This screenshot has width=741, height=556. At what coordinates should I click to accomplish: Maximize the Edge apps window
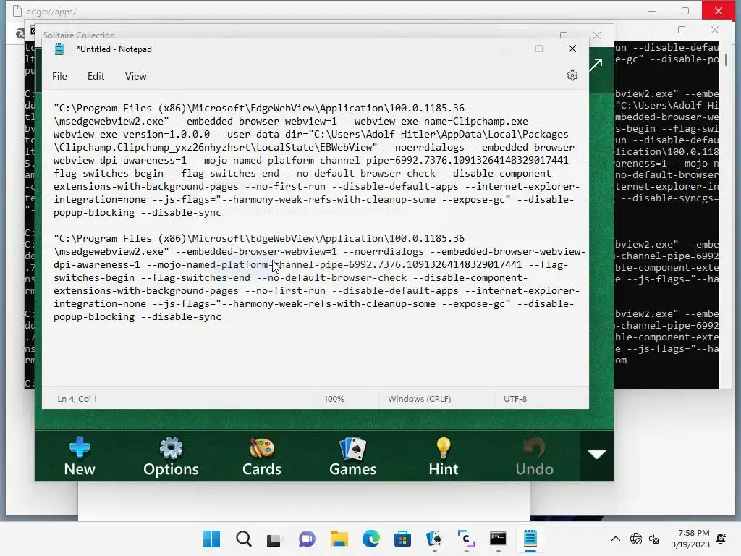click(x=685, y=11)
